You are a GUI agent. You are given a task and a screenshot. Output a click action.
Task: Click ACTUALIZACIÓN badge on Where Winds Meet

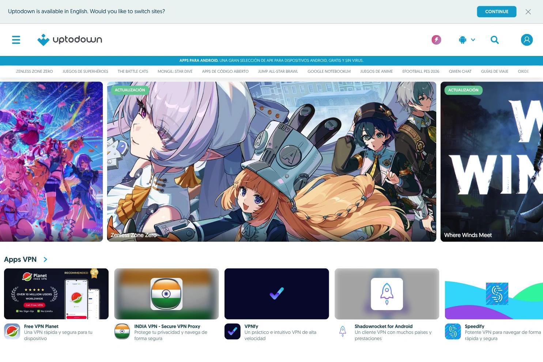click(x=463, y=90)
